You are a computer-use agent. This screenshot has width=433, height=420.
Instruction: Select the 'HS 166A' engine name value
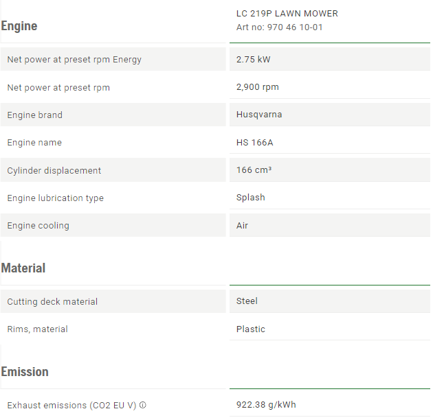pyautogui.click(x=254, y=143)
